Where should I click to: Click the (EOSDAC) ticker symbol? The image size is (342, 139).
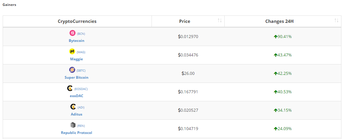point(81,89)
